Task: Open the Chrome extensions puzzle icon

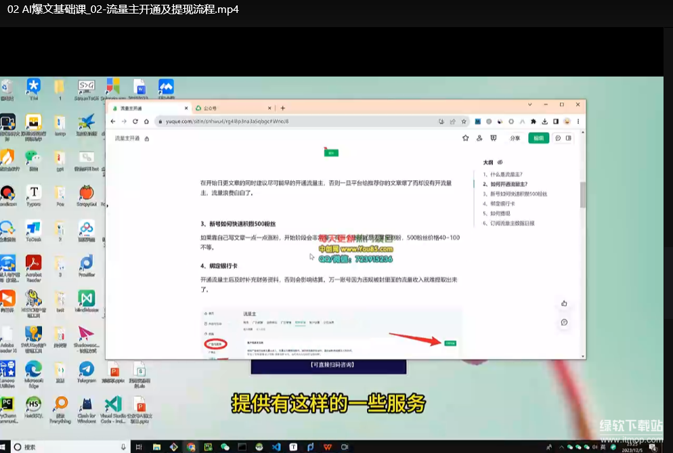Action: pos(534,121)
